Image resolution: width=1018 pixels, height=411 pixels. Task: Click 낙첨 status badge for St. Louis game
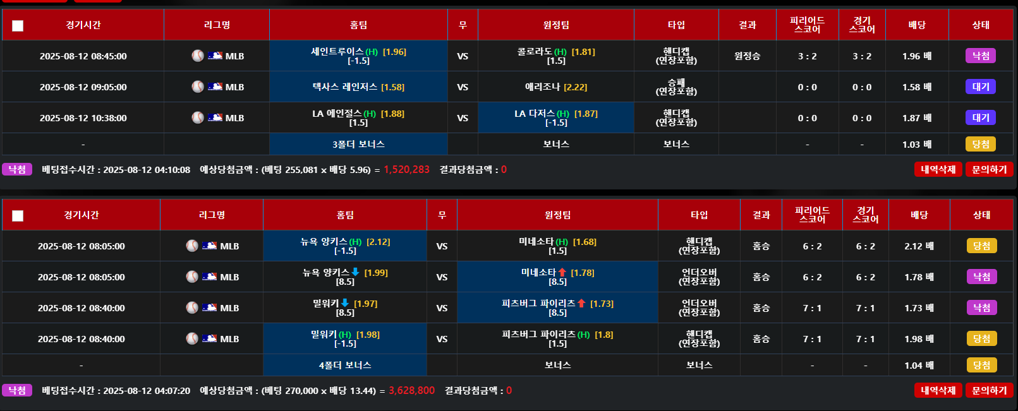click(981, 56)
